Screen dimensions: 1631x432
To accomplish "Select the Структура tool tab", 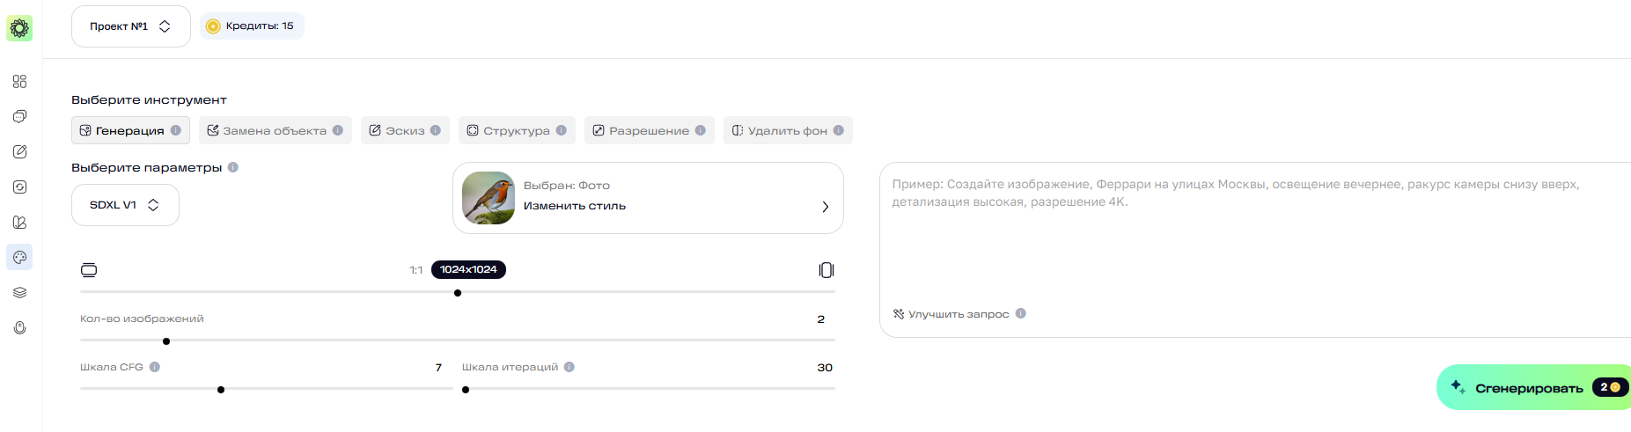I will [x=516, y=130].
